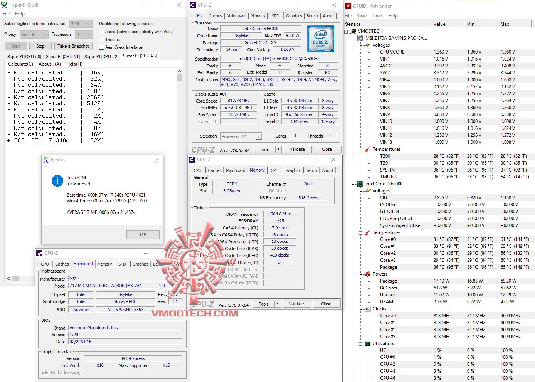This screenshot has width=535, height=382.
Task: Click the Hyper PI horizontal scrollbar left arrow
Action: (x=8, y=278)
